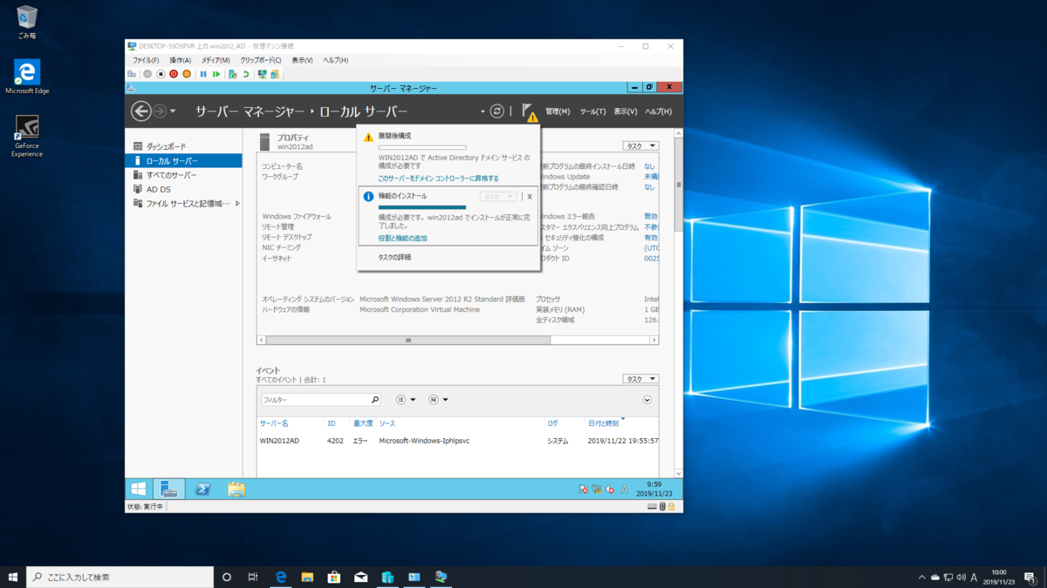Pause the virtual machine with the blue pause icon
The image size is (1047, 588).
tap(203, 74)
